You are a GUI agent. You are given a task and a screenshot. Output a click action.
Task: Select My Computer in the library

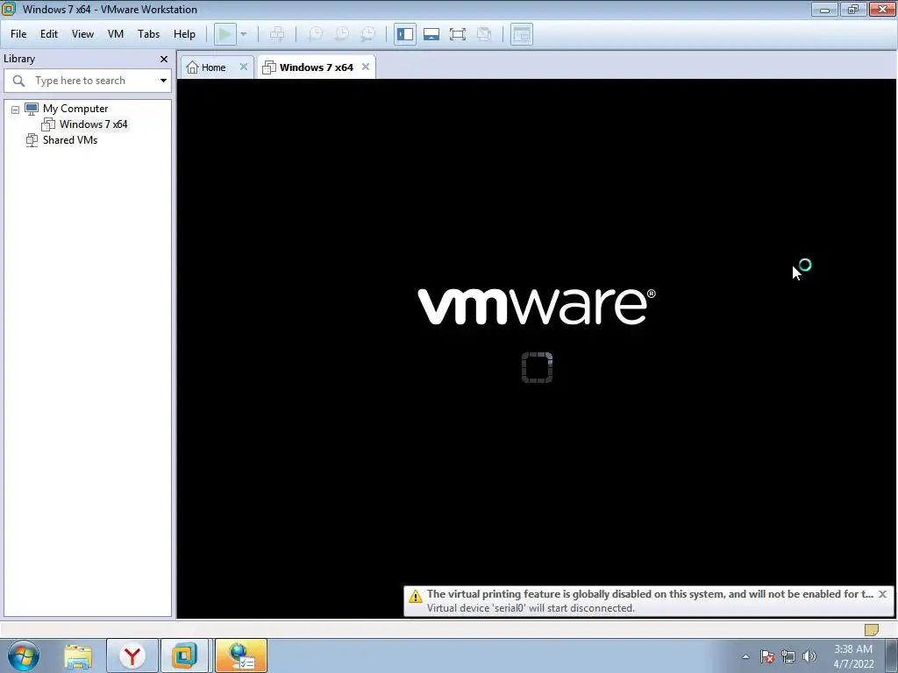(75, 109)
